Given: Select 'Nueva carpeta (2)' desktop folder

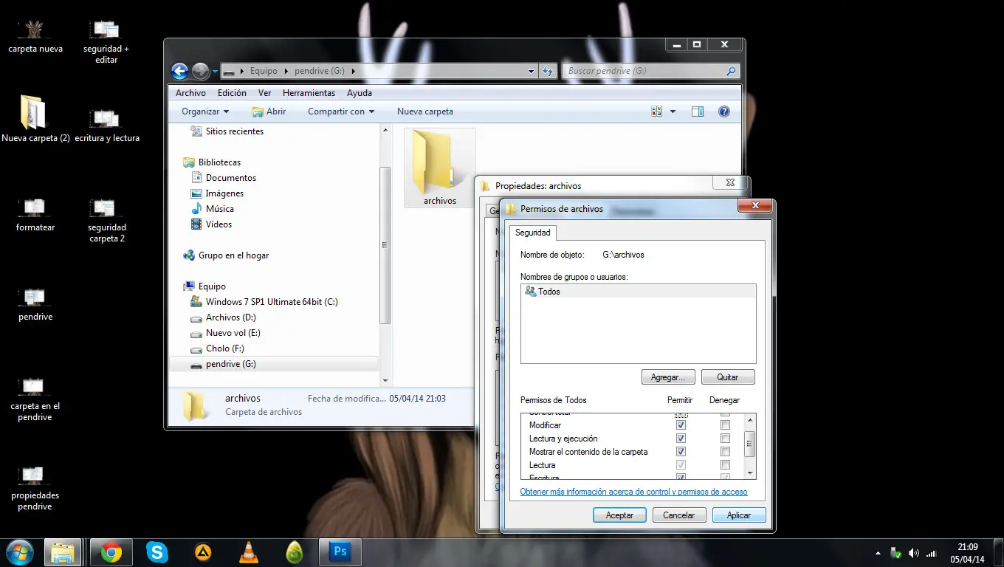Looking at the screenshot, I should (x=35, y=118).
